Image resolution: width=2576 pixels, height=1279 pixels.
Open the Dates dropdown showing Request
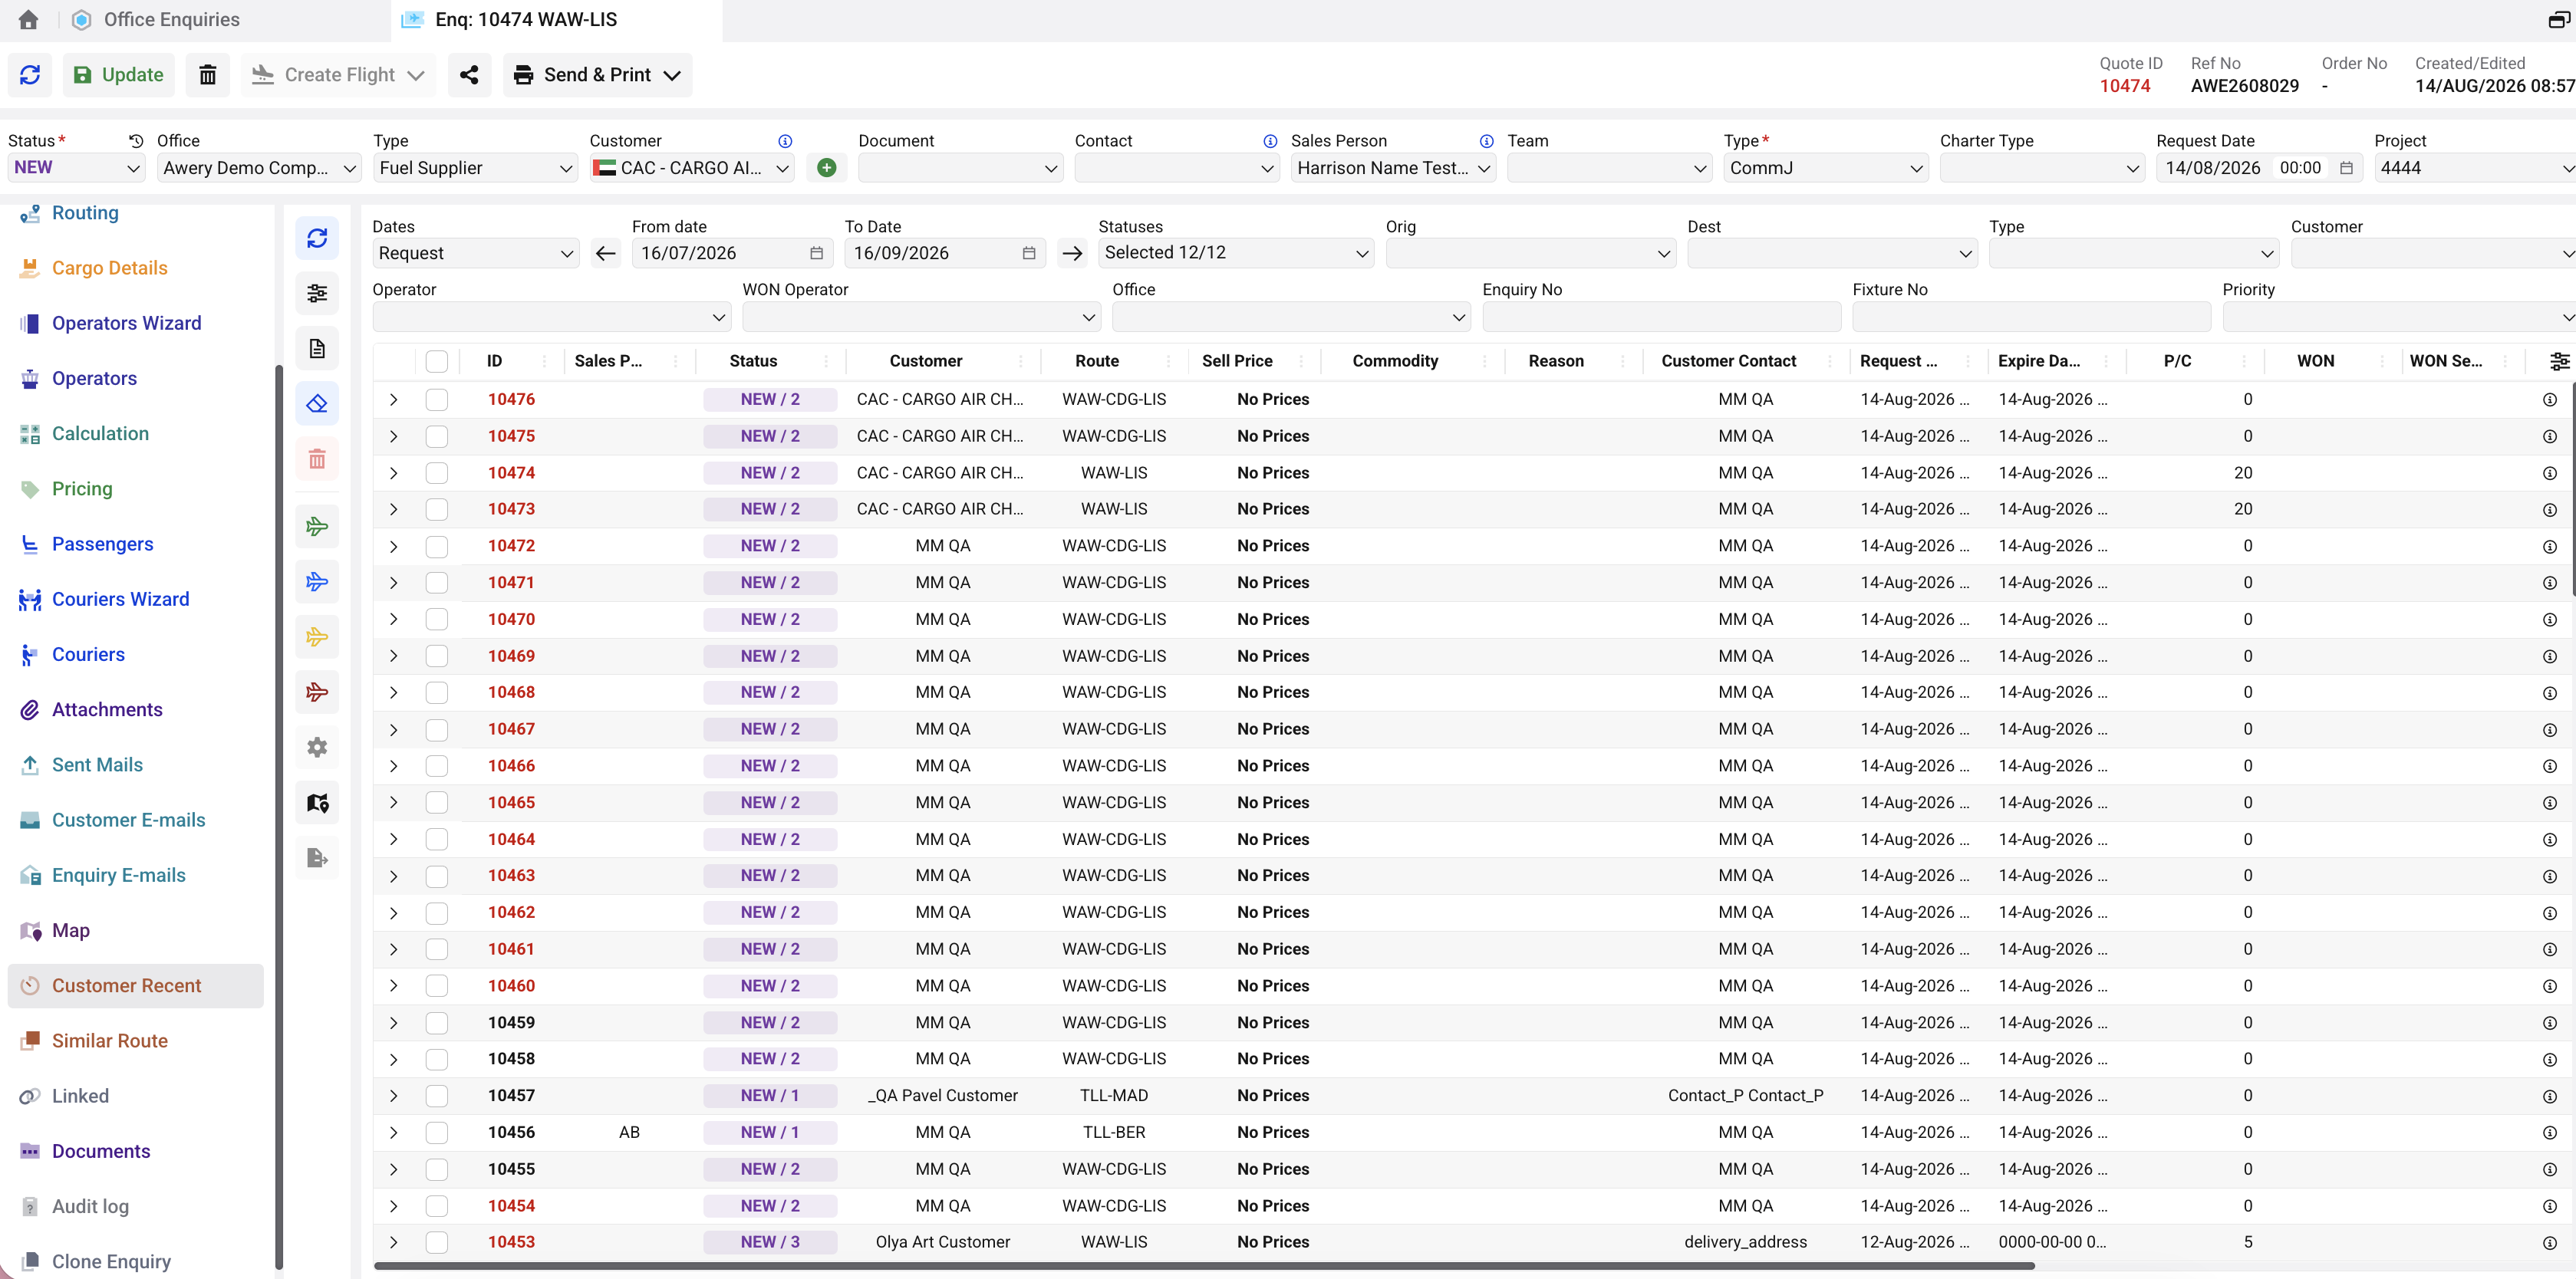[476, 253]
